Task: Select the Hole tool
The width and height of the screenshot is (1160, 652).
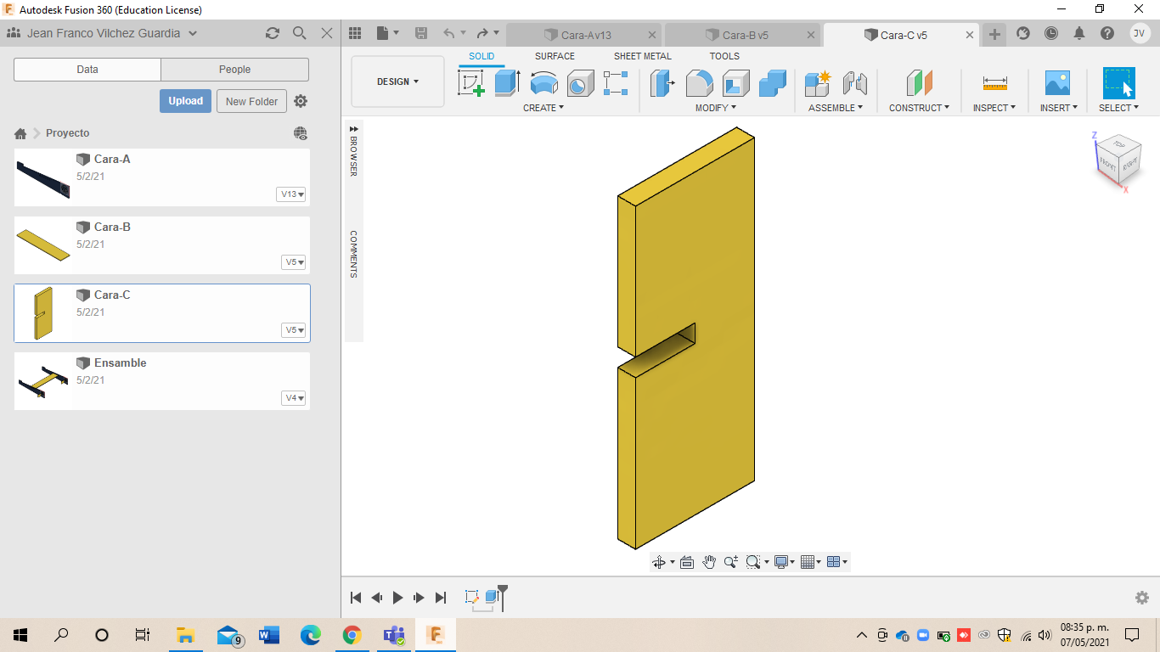Action: click(580, 83)
